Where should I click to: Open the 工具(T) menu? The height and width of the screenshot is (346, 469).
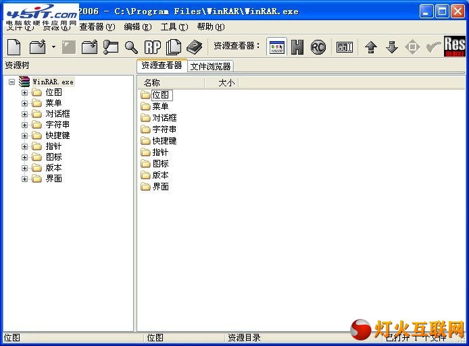[x=174, y=27]
